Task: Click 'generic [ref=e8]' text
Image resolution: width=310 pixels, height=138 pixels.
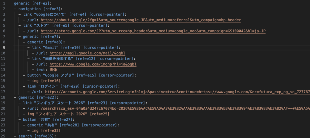Action: pos(46,42)
